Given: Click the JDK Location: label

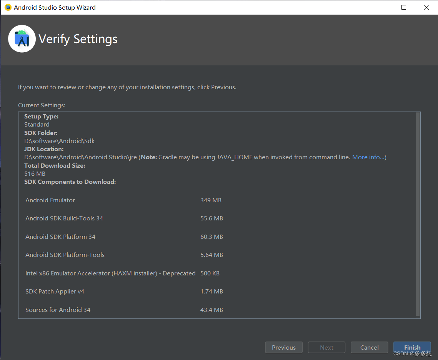Looking at the screenshot, I should (x=44, y=149).
